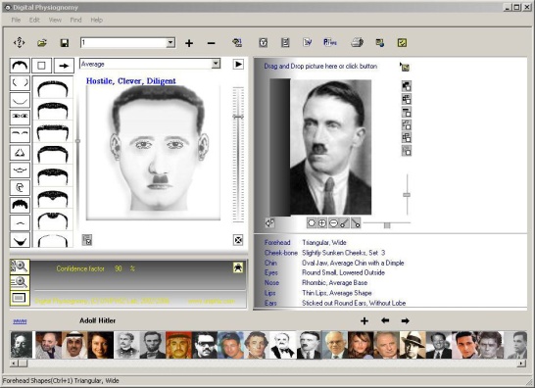Select the face outline brackets icon

pyautogui.click(x=20, y=83)
